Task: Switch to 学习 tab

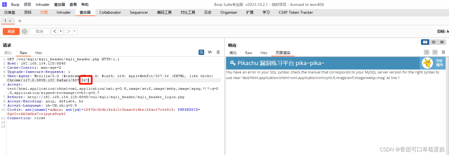Action: click(266, 12)
